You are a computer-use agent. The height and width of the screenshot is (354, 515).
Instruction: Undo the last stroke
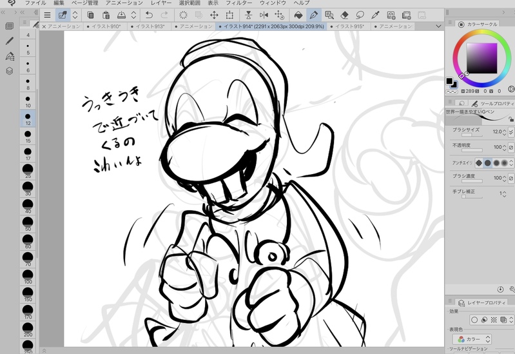[149, 15]
